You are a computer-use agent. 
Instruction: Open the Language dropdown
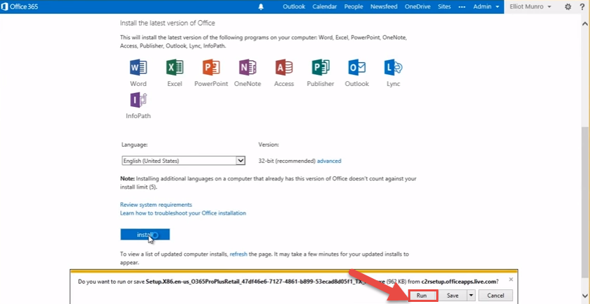[x=184, y=161]
